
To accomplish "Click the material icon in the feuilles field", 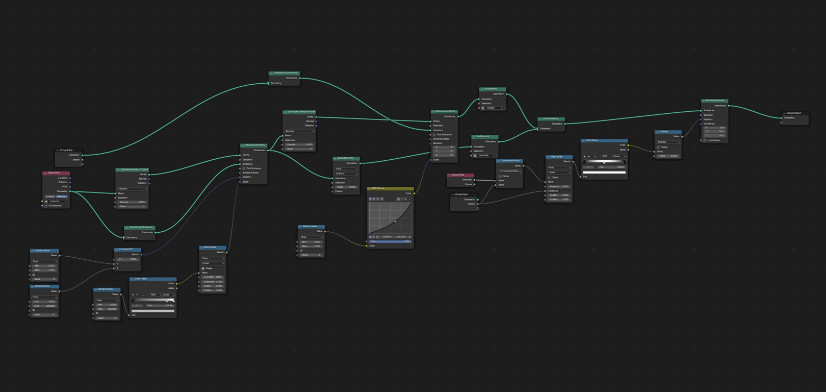I will pyautogui.click(x=483, y=108).
